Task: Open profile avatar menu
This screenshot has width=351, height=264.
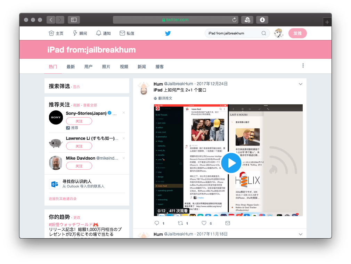Action: [x=278, y=33]
